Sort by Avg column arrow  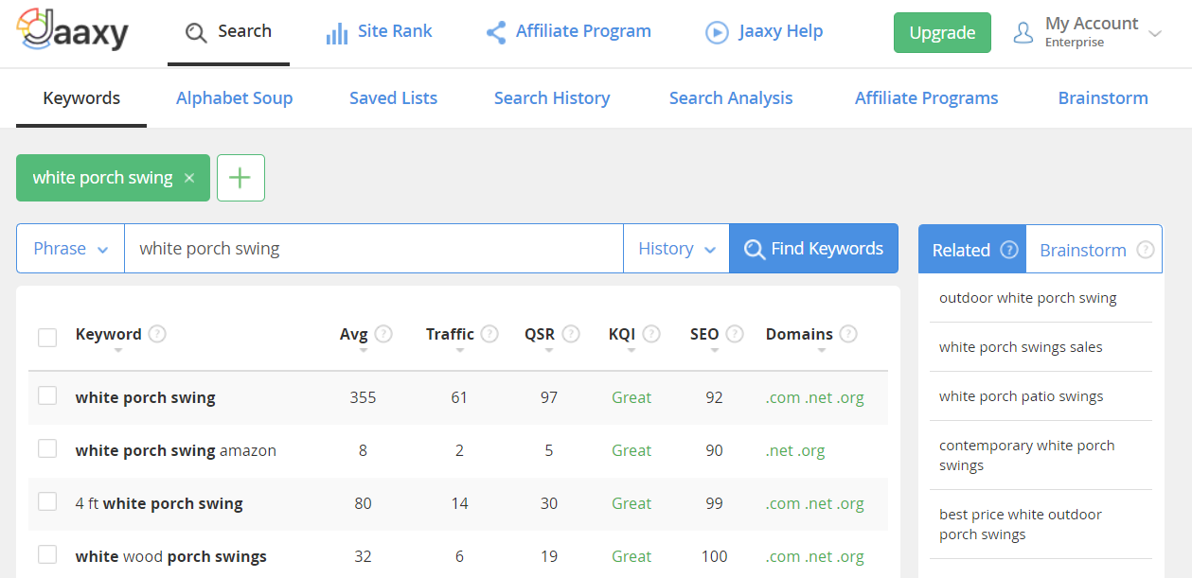point(364,351)
